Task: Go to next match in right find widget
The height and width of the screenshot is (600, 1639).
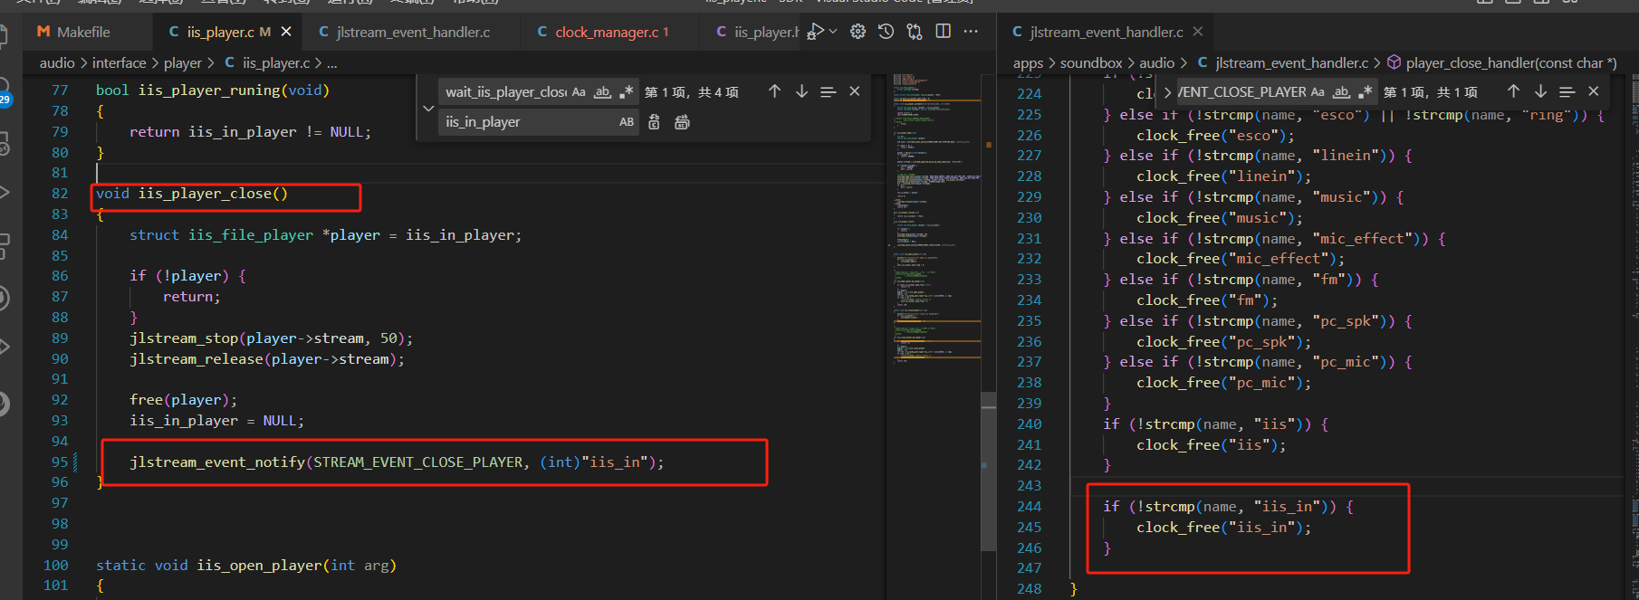Action: coord(1540,91)
